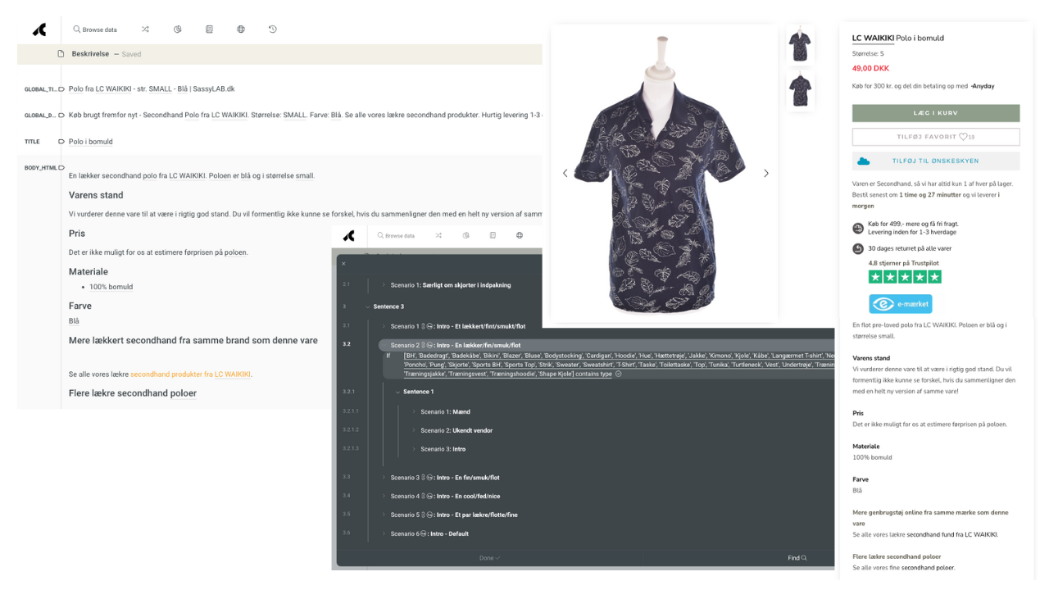Expand Scenario 6 Intro - Default
This screenshot has width=1049, height=590.
pos(384,533)
